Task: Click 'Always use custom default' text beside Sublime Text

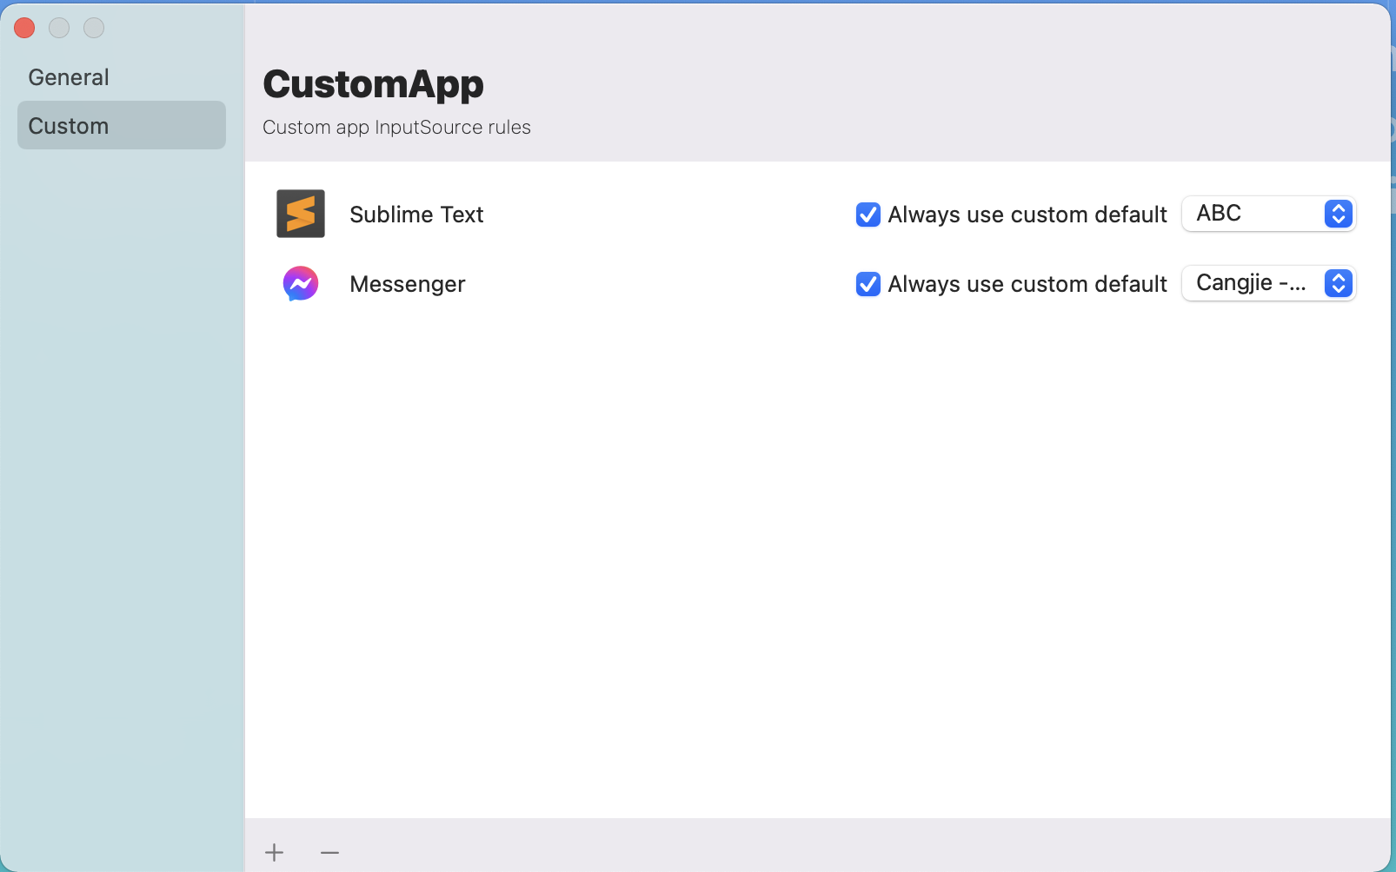Action: pyautogui.click(x=1027, y=215)
